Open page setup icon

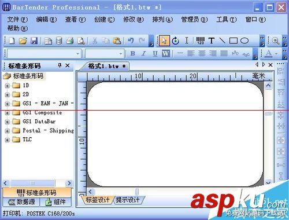[x=48, y=41]
